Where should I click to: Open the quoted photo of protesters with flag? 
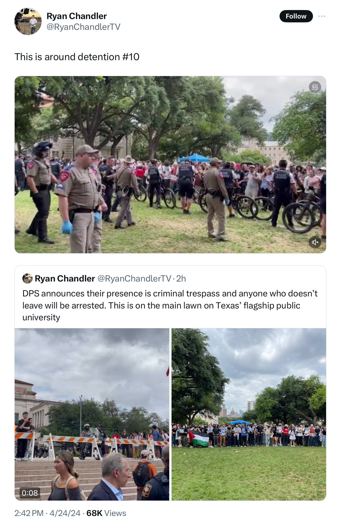tap(249, 414)
